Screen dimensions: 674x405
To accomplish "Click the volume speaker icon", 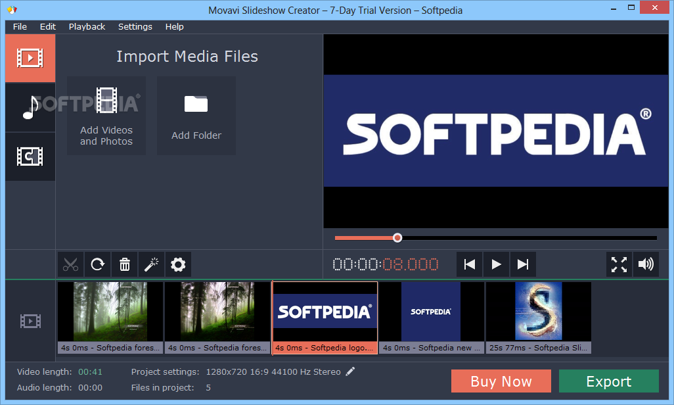I will [x=646, y=264].
